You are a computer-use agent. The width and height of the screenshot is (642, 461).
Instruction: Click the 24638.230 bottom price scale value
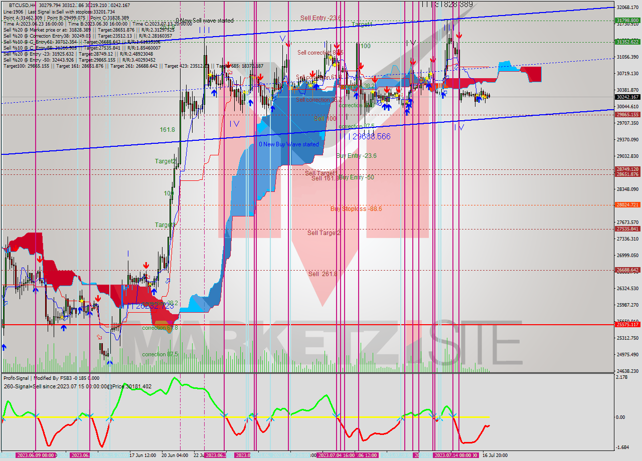point(627,371)
